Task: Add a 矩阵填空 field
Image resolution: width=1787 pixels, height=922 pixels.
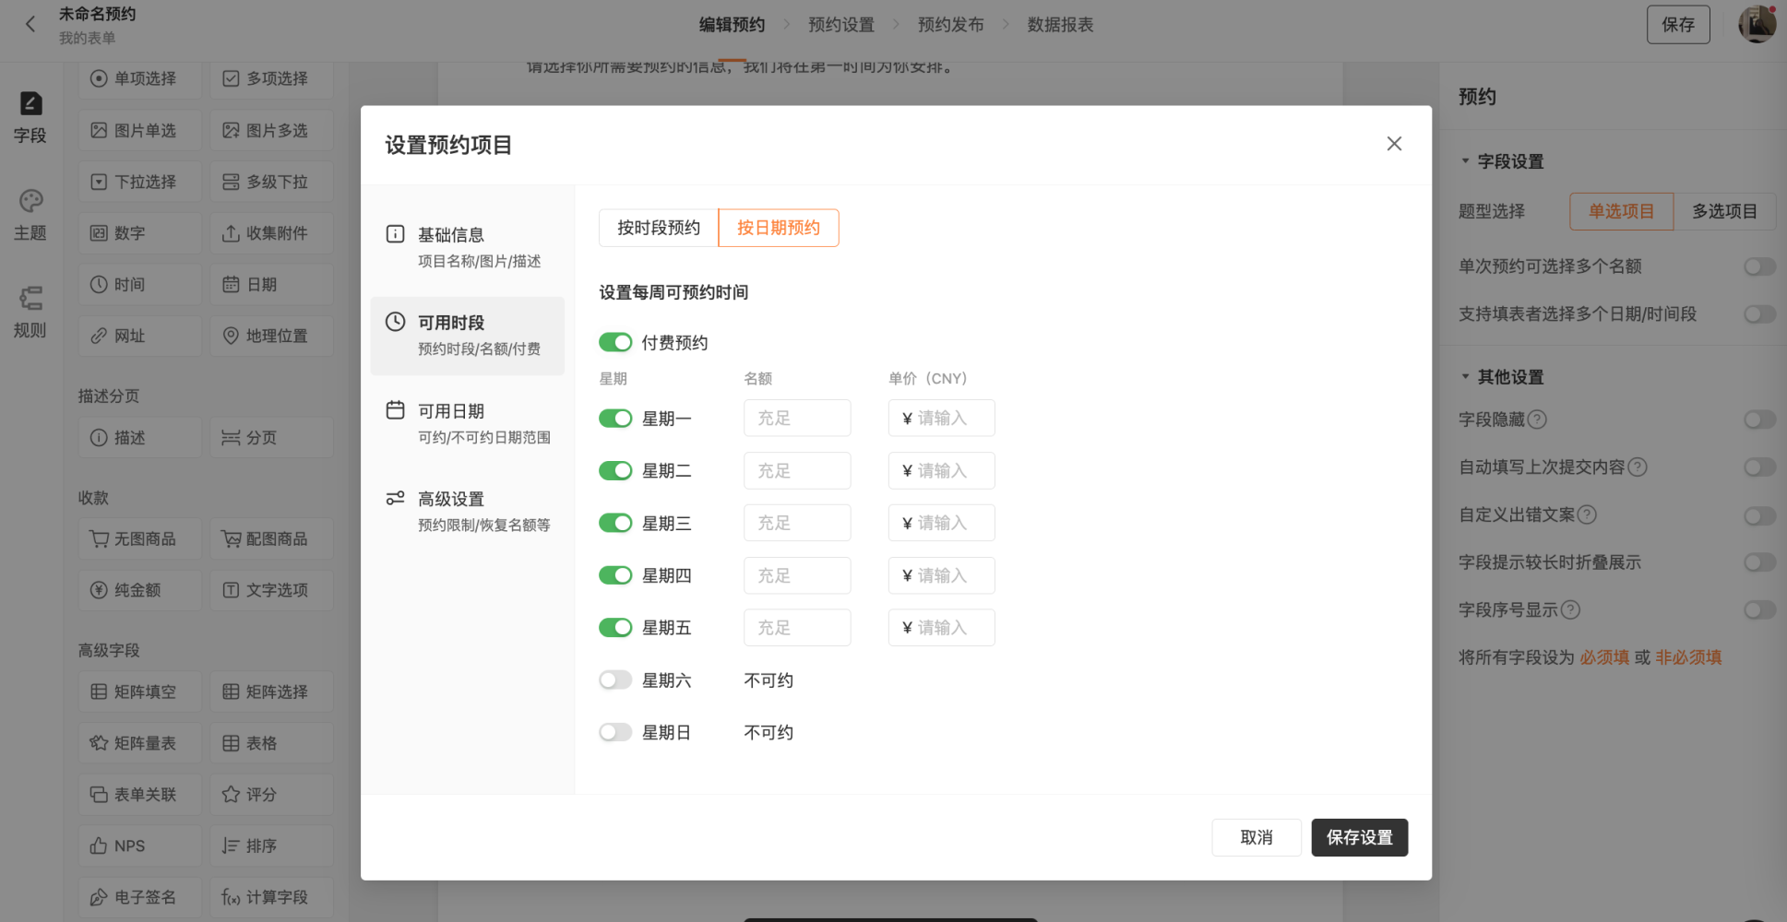Action: [140, 691]
